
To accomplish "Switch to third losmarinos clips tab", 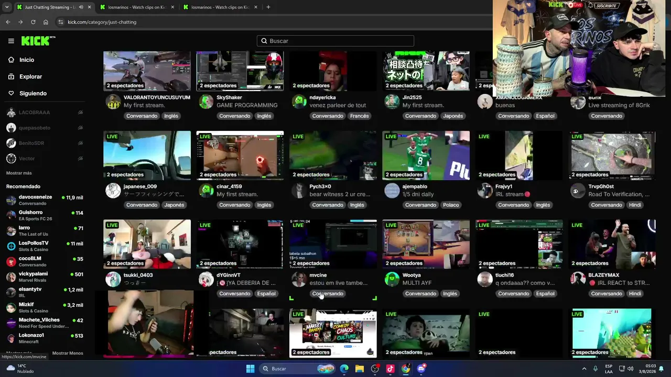I will tap(221, 7).
